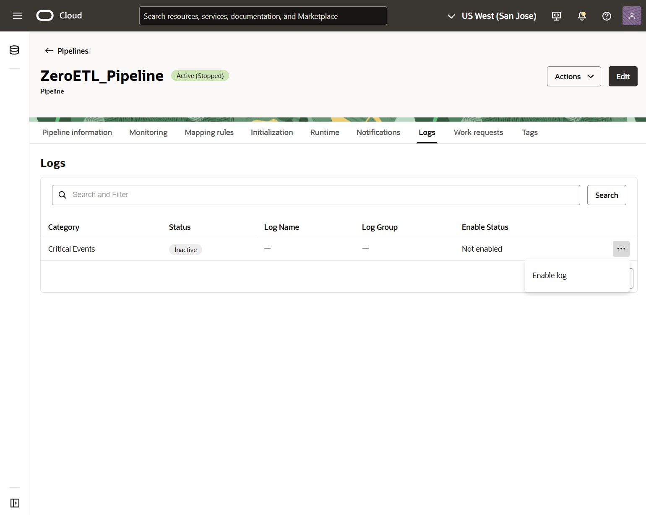Click Edit for ZeroETL_Pipeline
The image size is (646, 515).
(623, 76)
